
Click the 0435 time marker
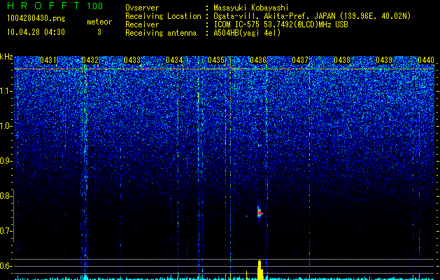coord(216,60)
